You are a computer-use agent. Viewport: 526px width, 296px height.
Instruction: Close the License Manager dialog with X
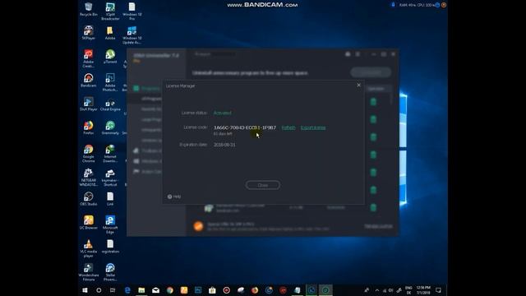[x=358, y=86]
